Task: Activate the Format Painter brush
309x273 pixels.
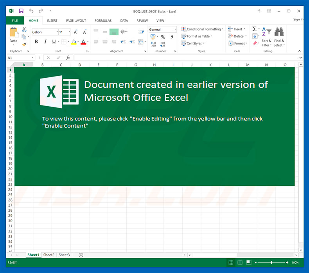Action: [x=24, y=44]
